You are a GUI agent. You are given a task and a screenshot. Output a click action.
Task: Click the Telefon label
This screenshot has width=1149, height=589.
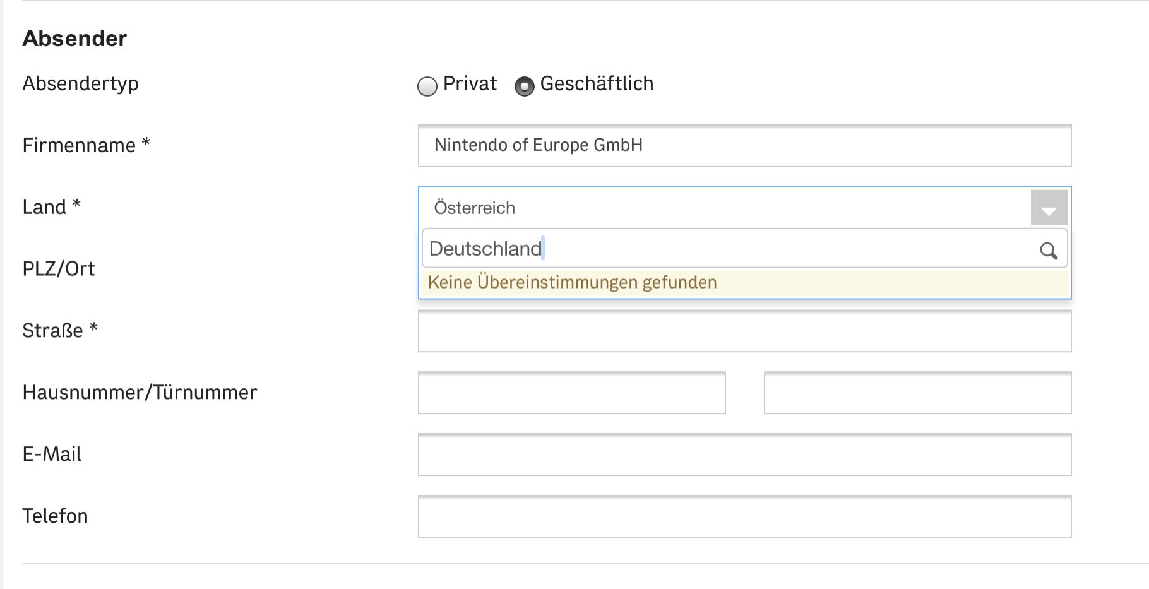coord(56,516)
